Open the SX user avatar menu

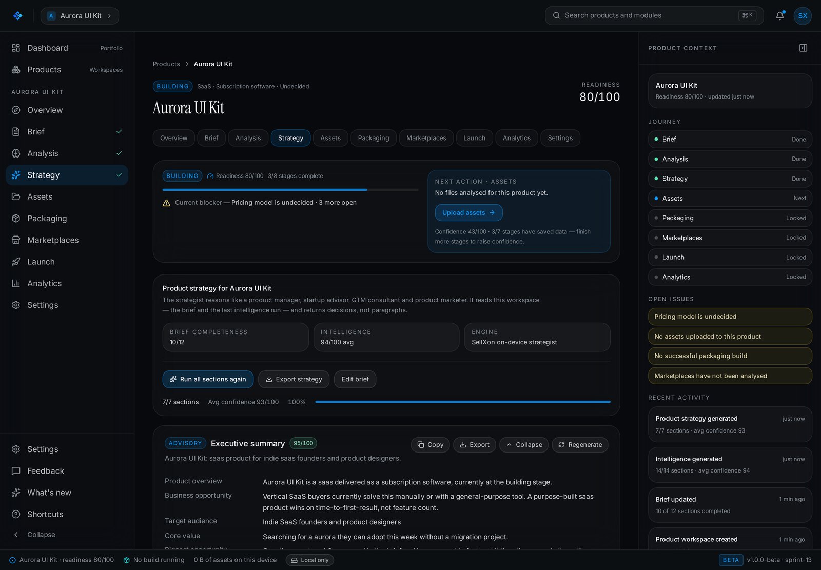point(803,16)
